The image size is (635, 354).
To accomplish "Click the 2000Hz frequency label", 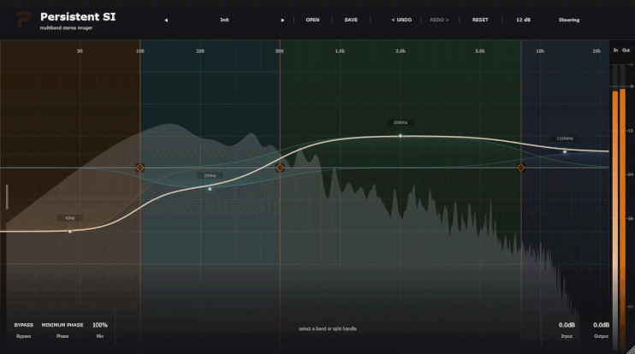I will pos(401,122).
